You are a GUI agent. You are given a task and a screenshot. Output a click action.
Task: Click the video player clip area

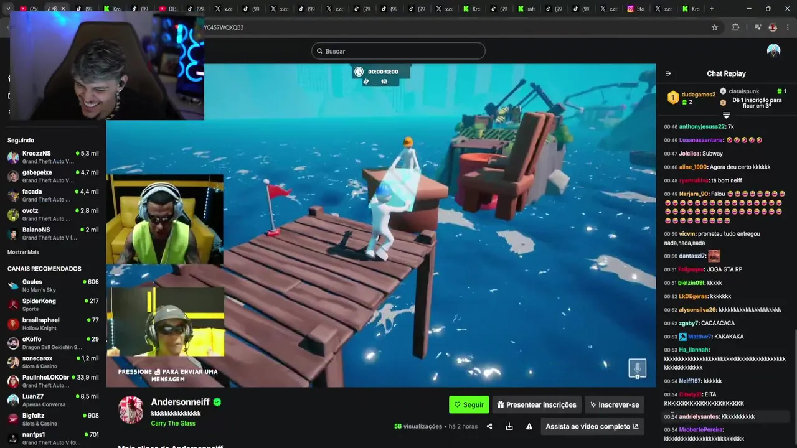coord(381,225)
